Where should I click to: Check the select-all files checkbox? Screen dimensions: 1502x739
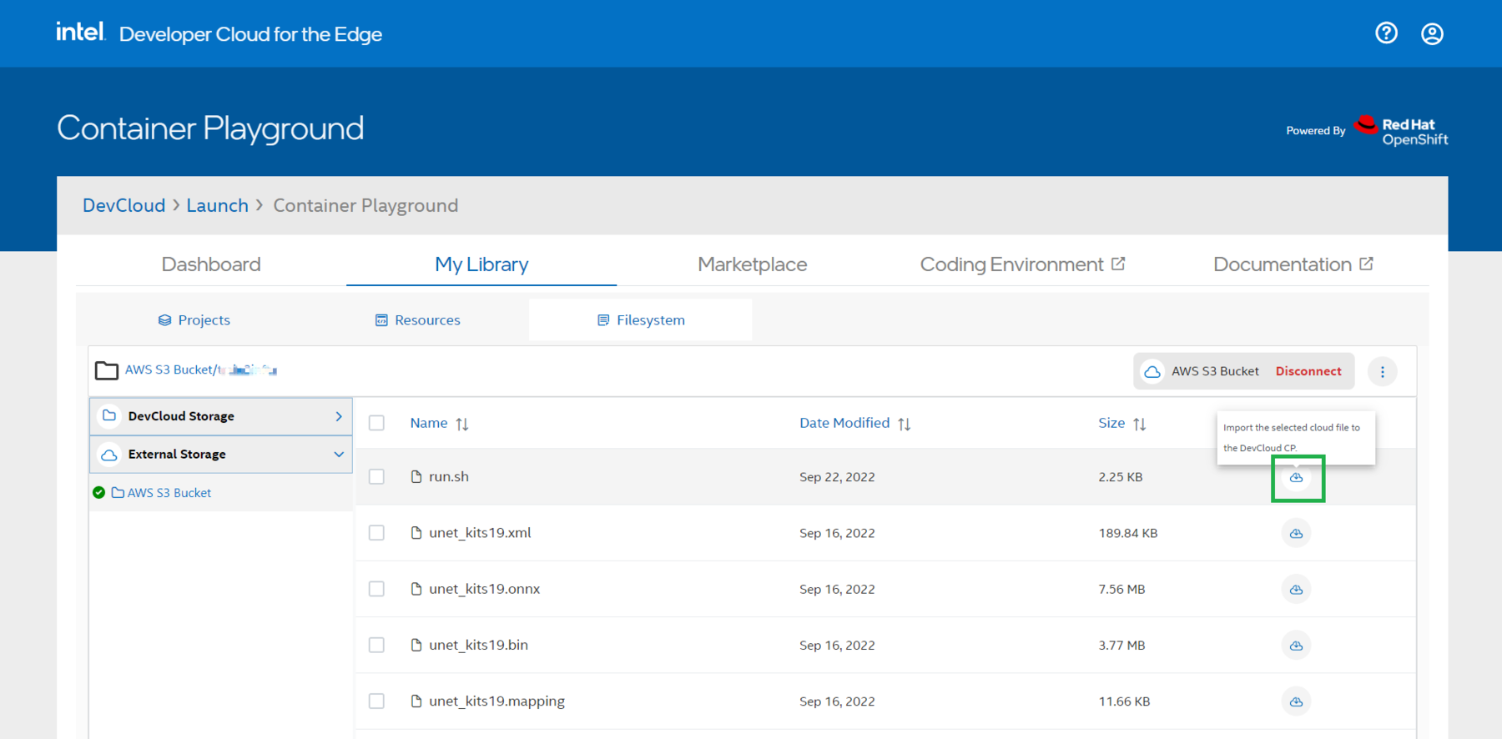[x=377, y=423]
